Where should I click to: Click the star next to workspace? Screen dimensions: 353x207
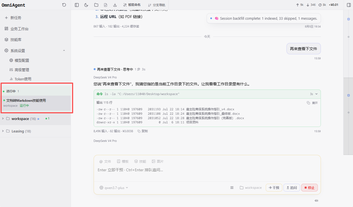pos(39,119)
